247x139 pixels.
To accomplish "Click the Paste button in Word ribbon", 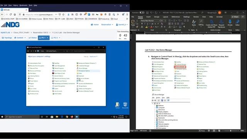I will 133,23.
